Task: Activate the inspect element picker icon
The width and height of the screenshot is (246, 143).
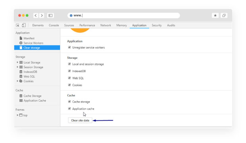Action: click(x=17, y=25)
